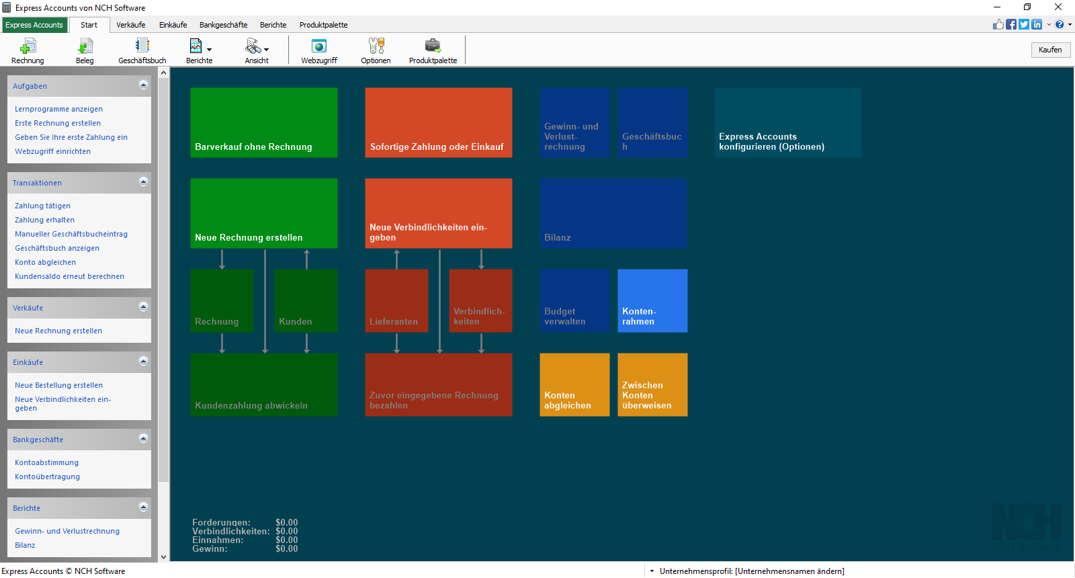
Task: Click the Manueller Geschäftsbucheintrag link
Action: [71, 234]
